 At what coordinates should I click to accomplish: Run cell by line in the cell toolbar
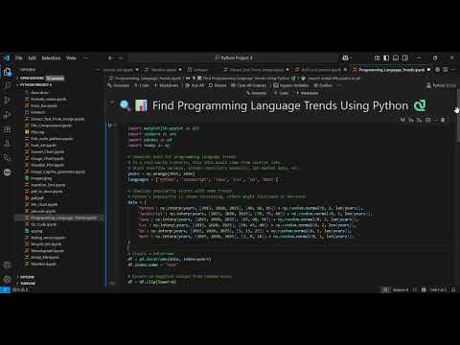tap(402, 120)
